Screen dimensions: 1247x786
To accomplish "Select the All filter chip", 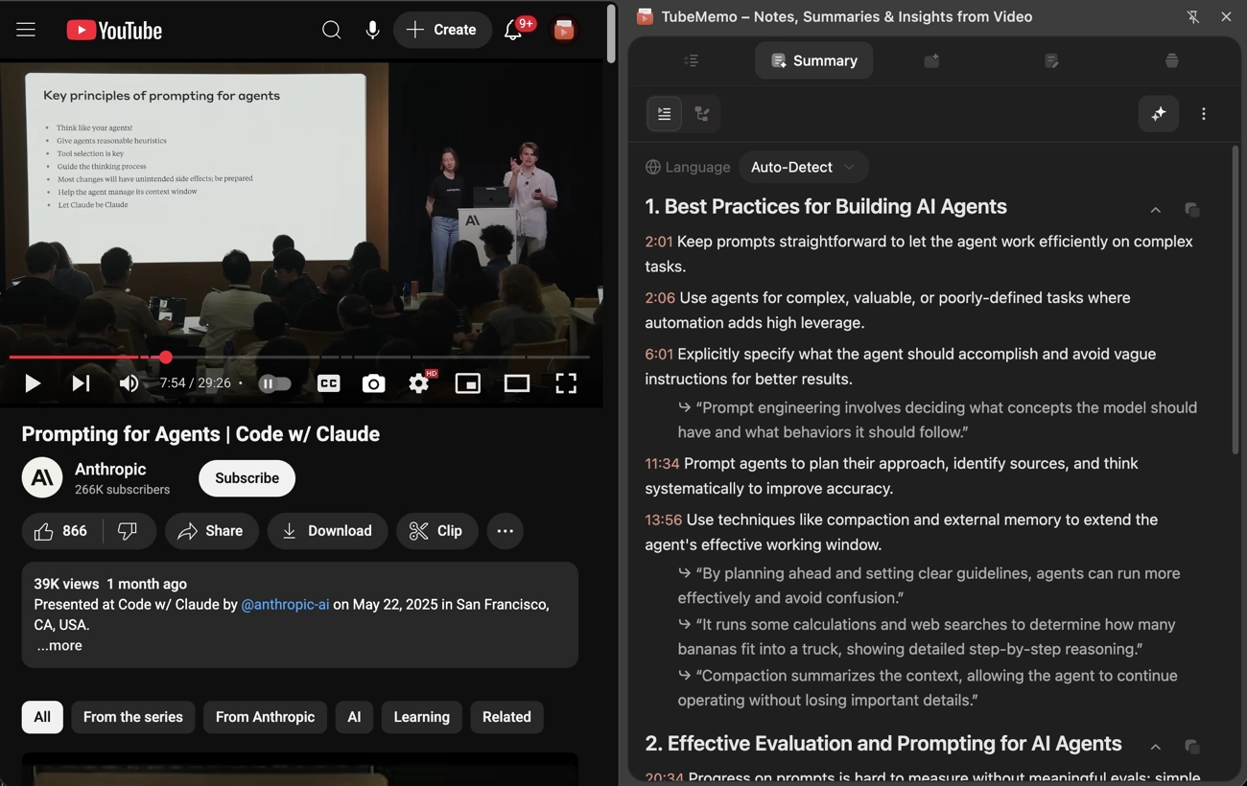I will pos(42,717).
